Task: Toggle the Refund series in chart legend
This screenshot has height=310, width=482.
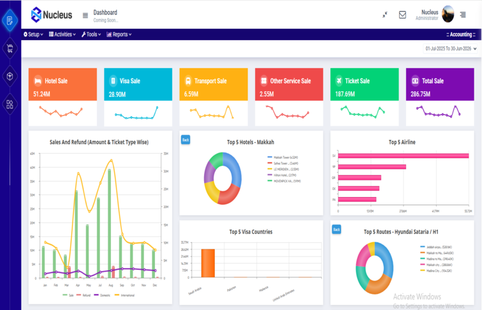Action: tap(84, 295)
